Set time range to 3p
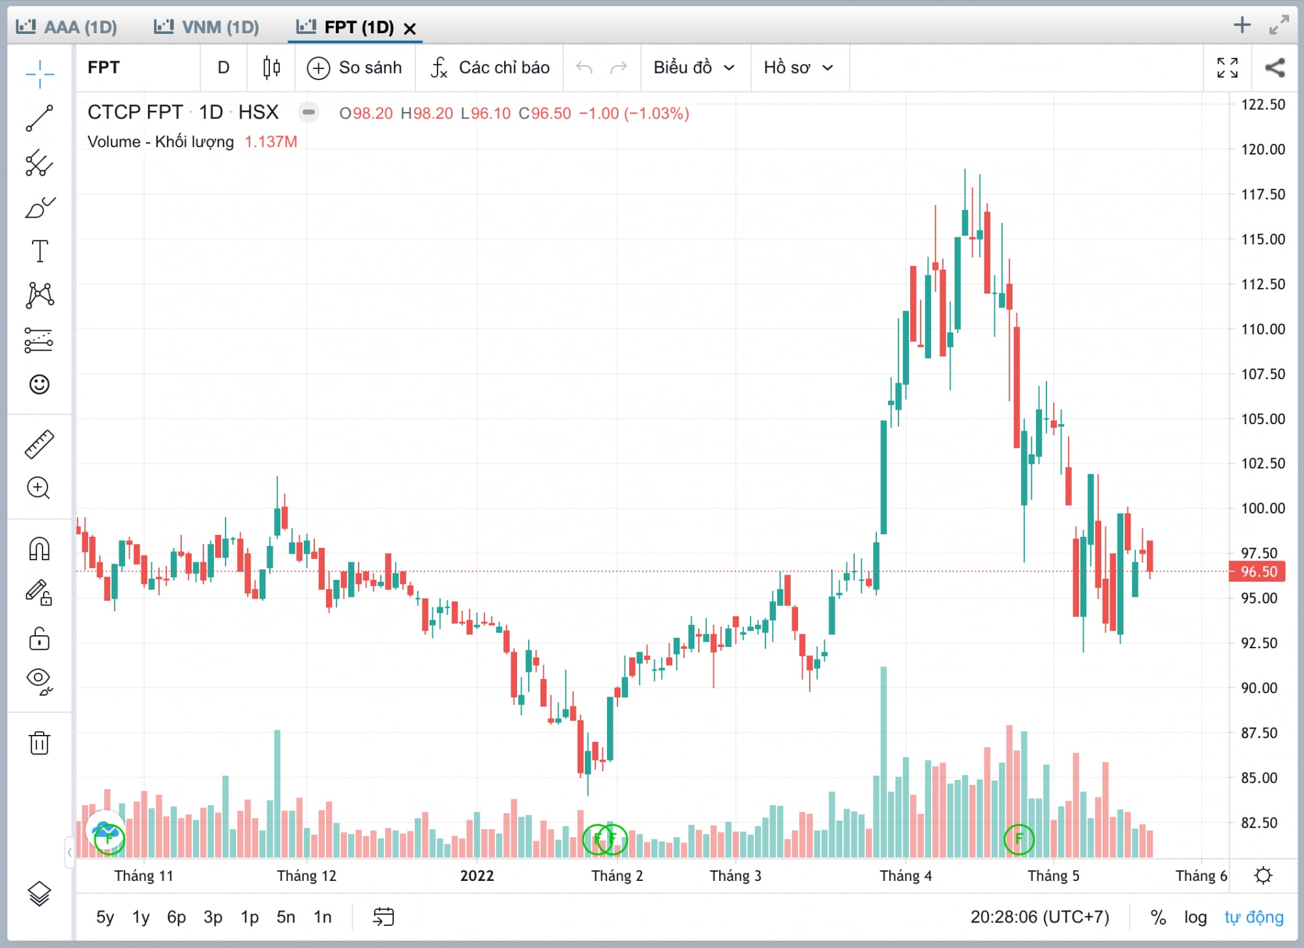Image resolution: width=1304 pixels, height=948 pixels. coord(213,917)
